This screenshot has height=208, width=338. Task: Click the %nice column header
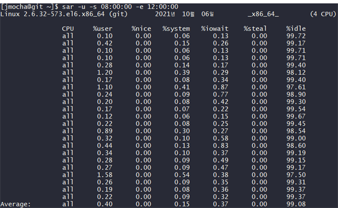click(141, 29)
